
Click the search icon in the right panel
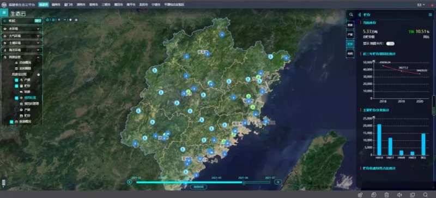(351, 15)
